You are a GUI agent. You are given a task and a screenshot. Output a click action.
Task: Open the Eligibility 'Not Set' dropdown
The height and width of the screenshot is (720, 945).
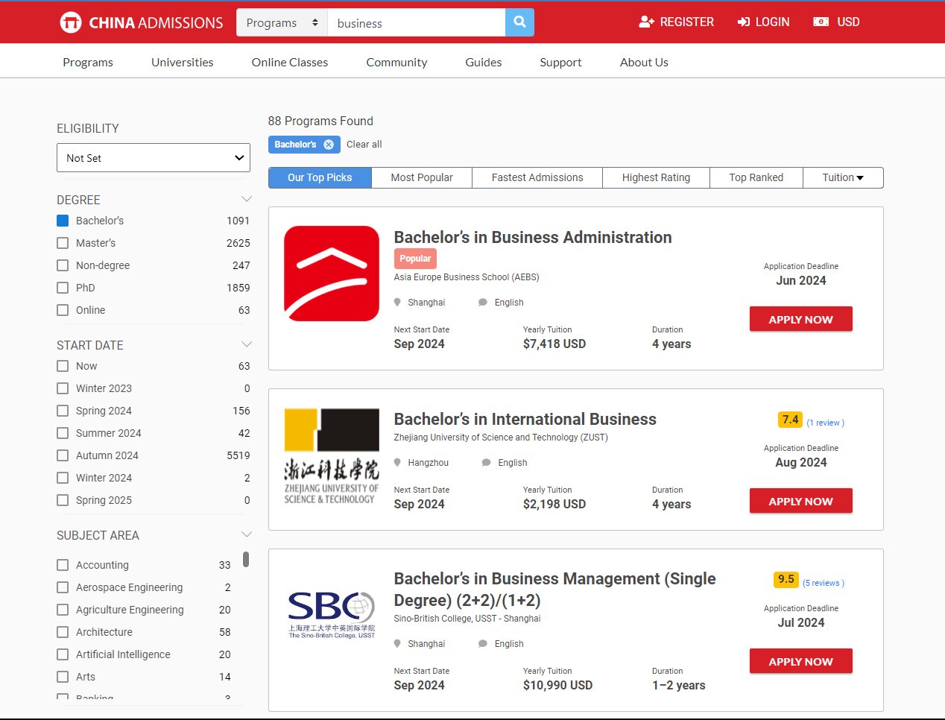[154, 158]
